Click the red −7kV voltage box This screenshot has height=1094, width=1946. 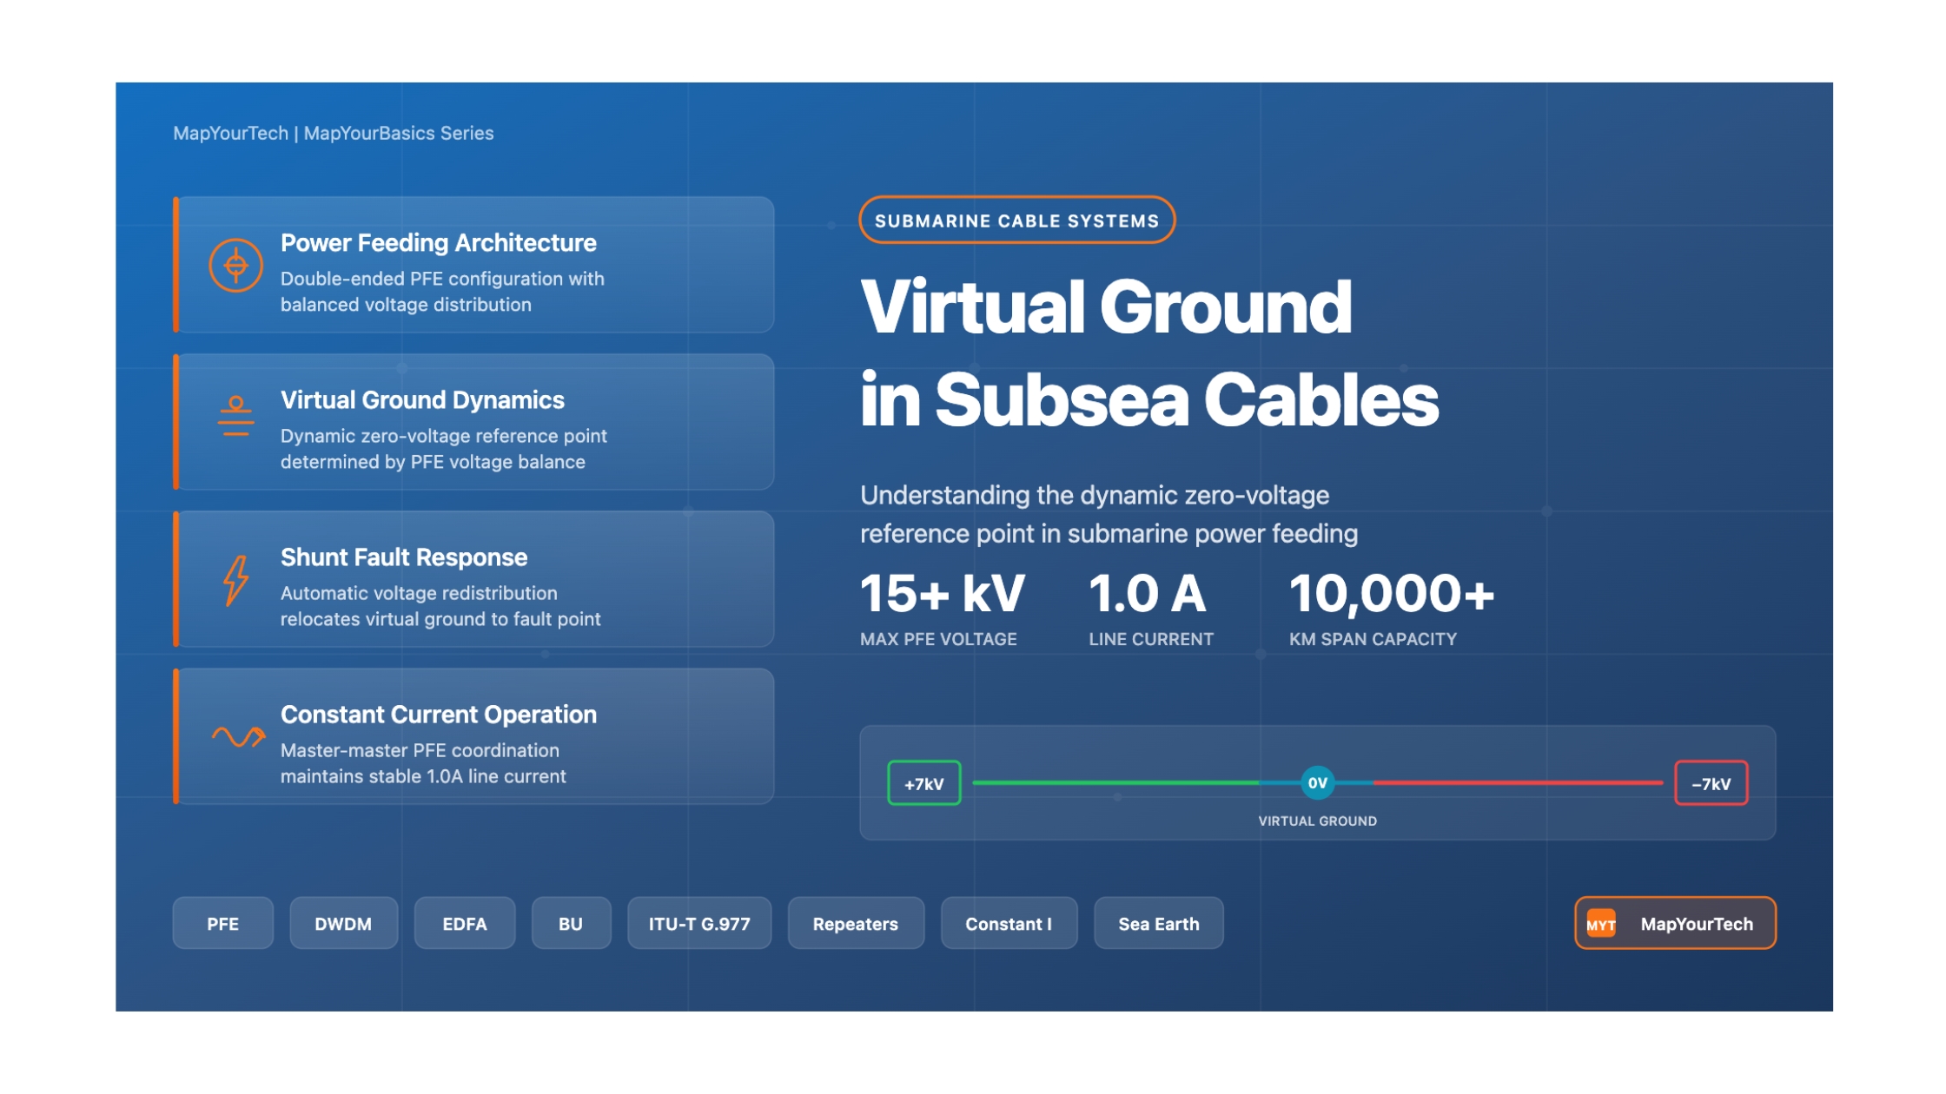pyautogui.click(x=1711, y=784)
